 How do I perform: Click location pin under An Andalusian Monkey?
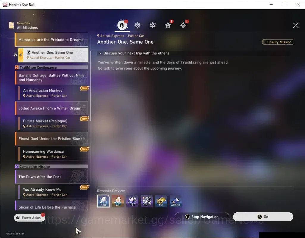[24, 96]
